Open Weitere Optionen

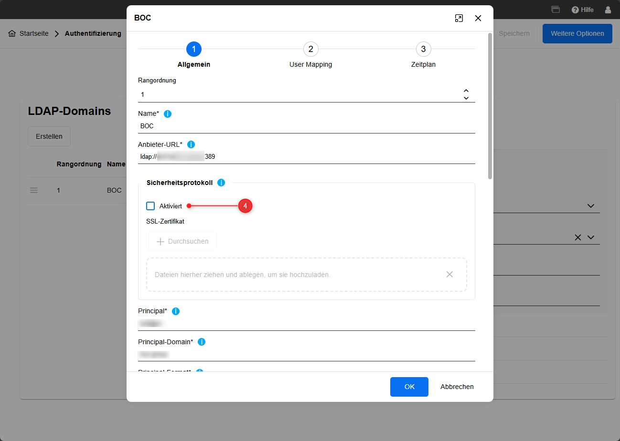tap(577, 33)
